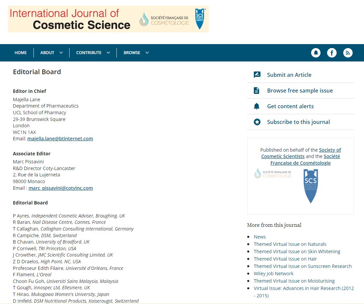Image resolution: width=364 pixels, height=304 pixels.
Task: Click the bell alerts icon in navbar
Action: click(x=316, y=53)
